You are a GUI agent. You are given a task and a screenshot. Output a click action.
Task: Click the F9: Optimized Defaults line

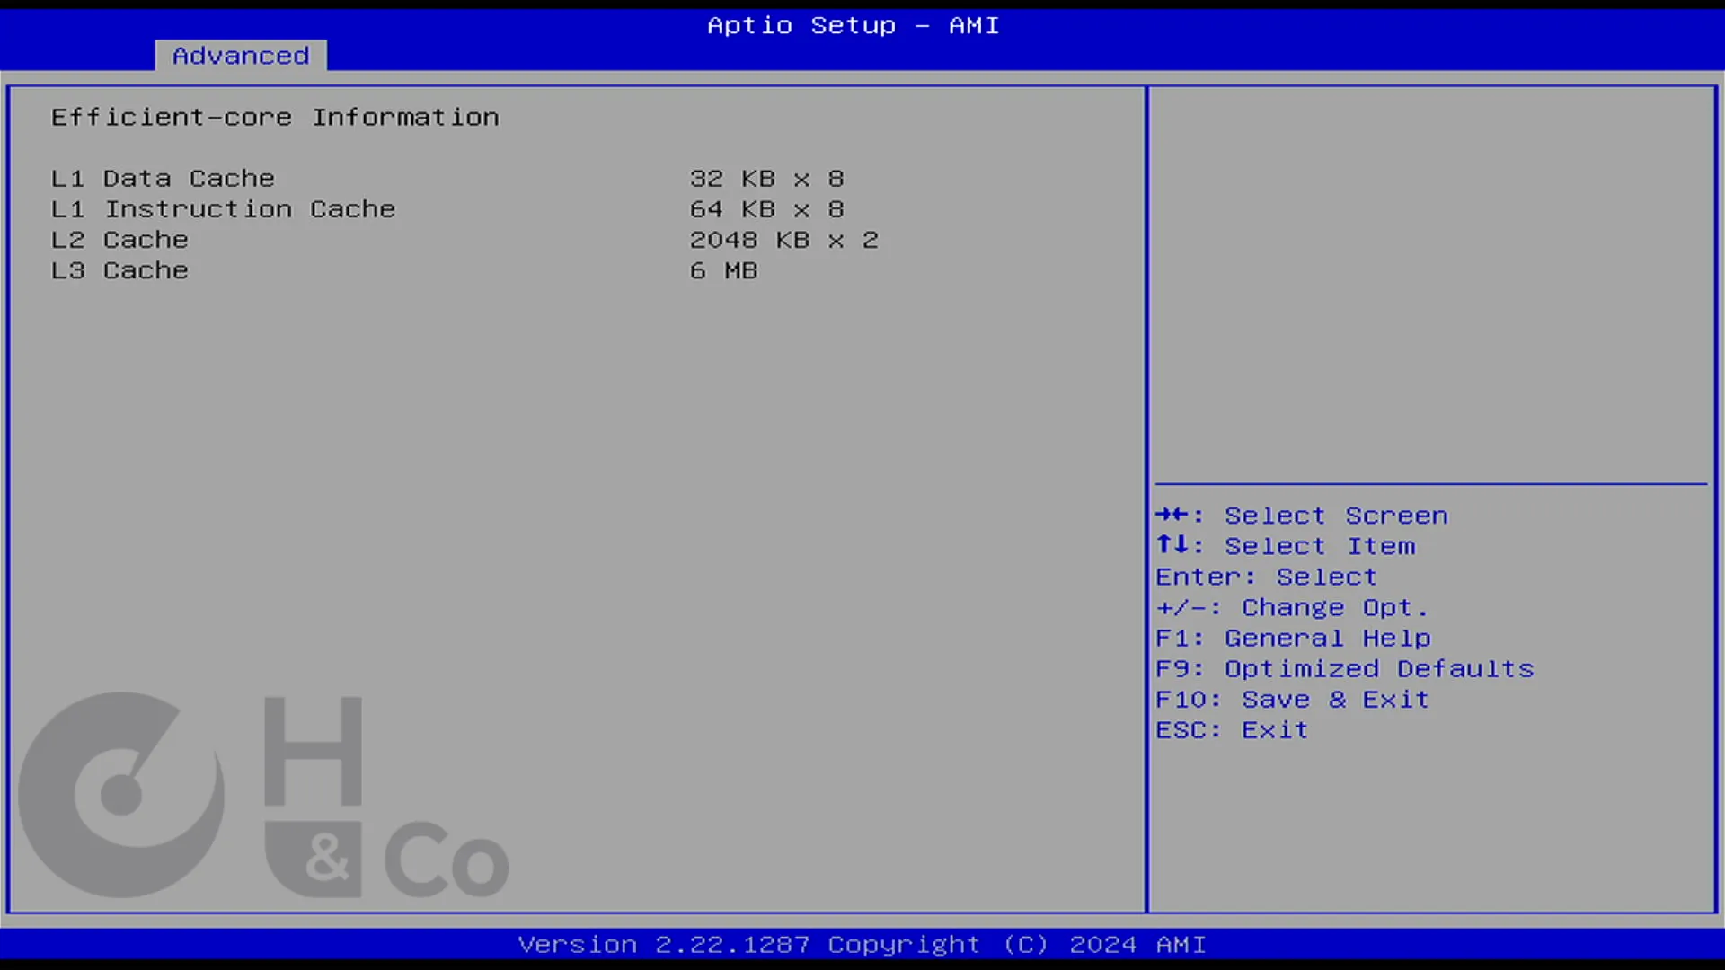coord(1345,668)
